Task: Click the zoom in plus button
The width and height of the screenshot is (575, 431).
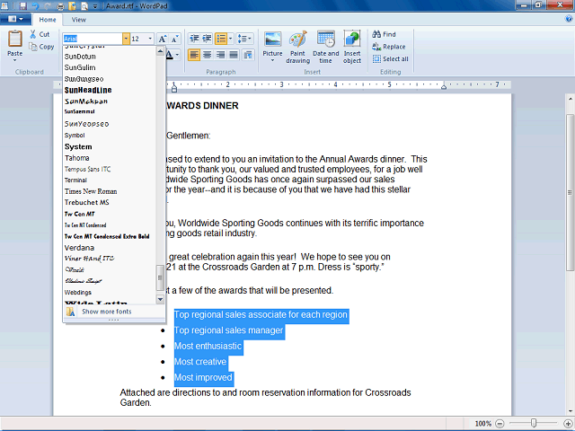Action: (x=568, y=424)
